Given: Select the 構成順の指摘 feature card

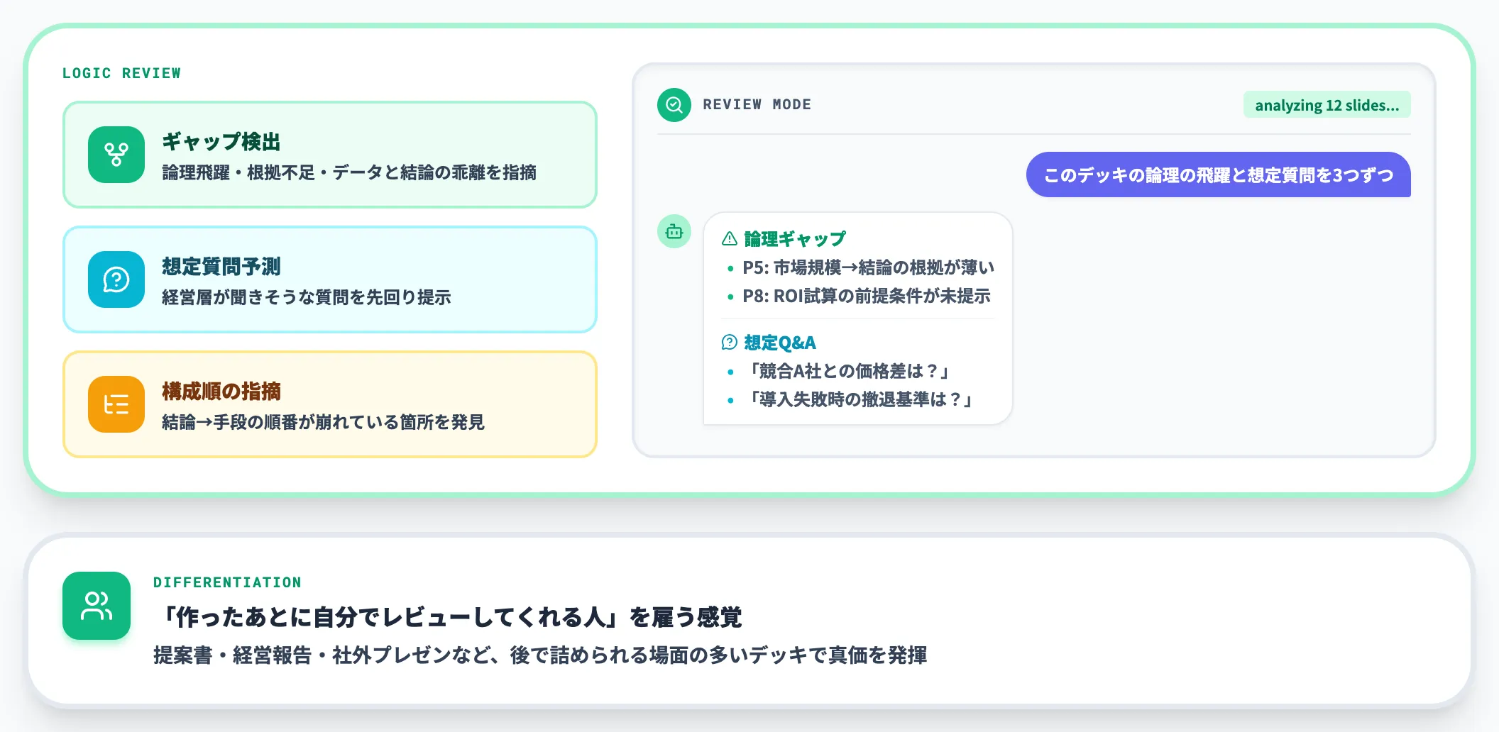Looking at the screenshot, I should 330,404.
